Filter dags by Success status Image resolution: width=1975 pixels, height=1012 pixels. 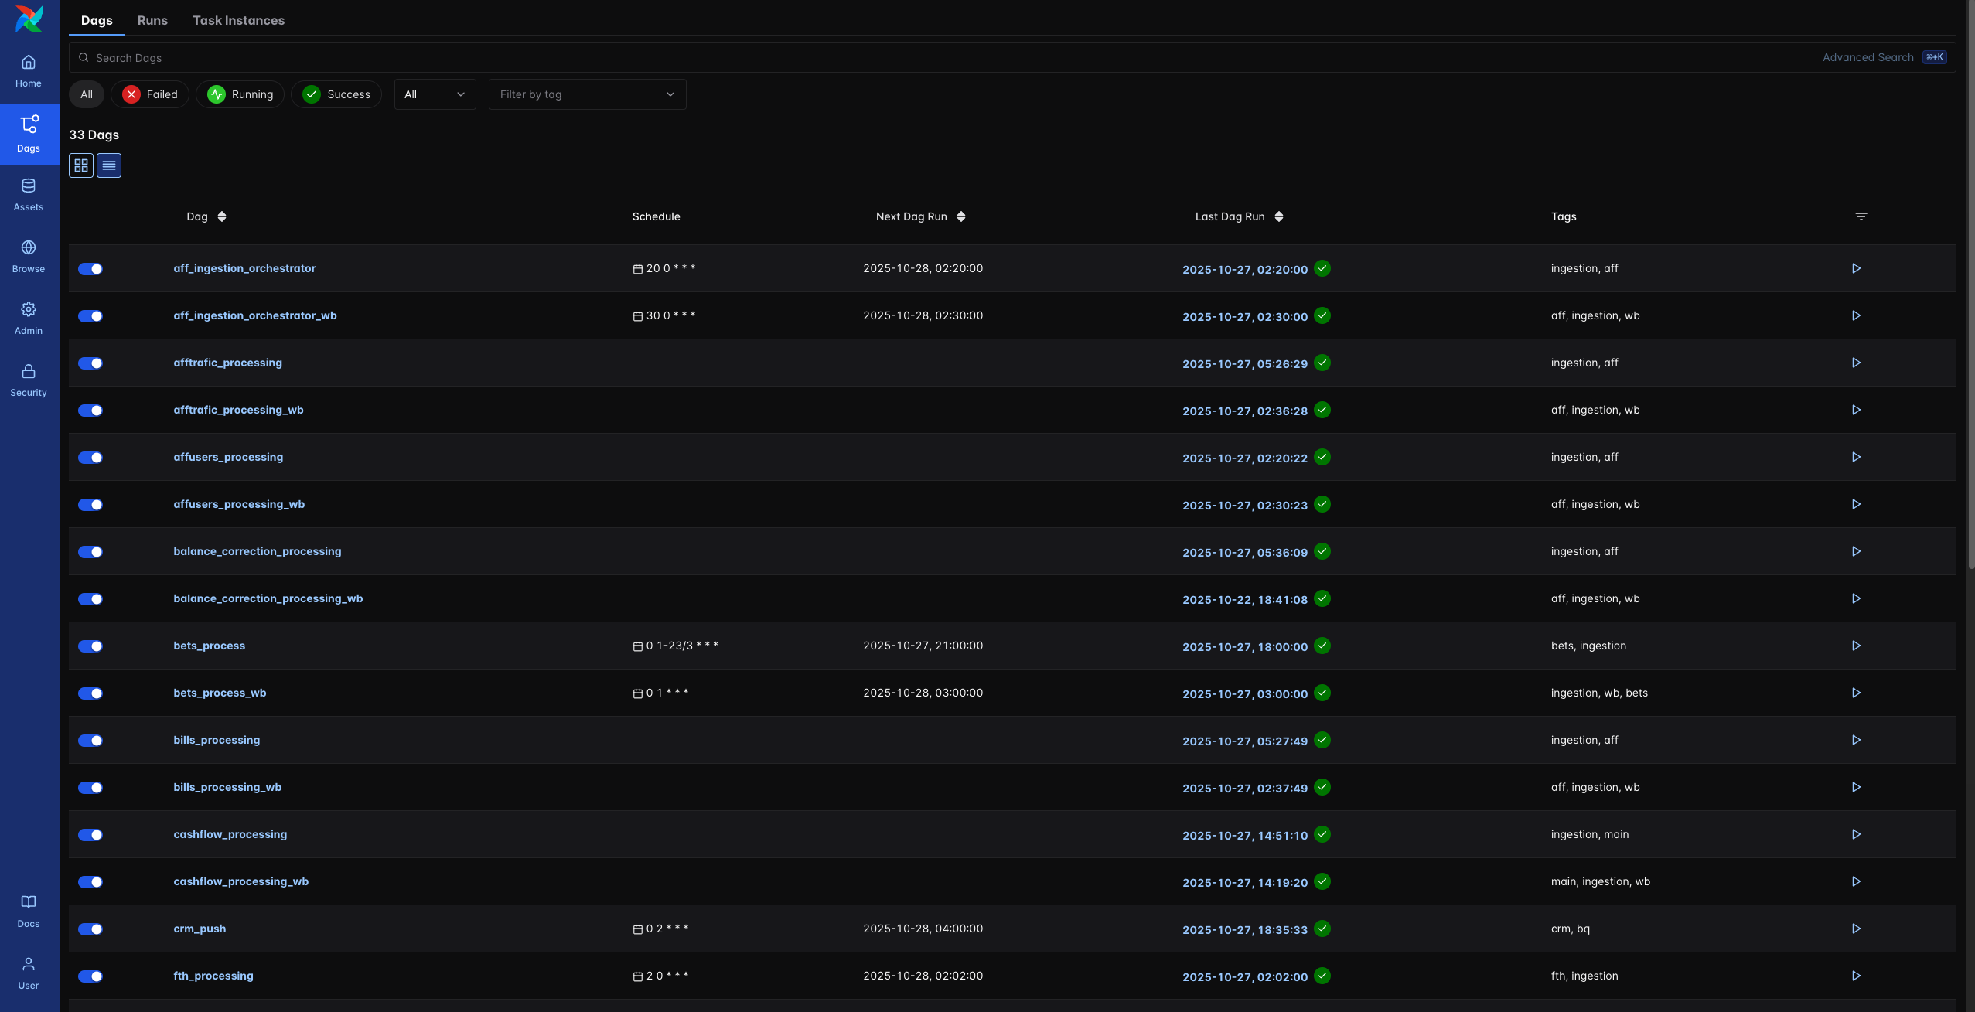click(x=336, y=94)
